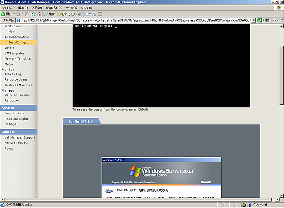
Task: Open Users and Groups
Action: point(17,95)
